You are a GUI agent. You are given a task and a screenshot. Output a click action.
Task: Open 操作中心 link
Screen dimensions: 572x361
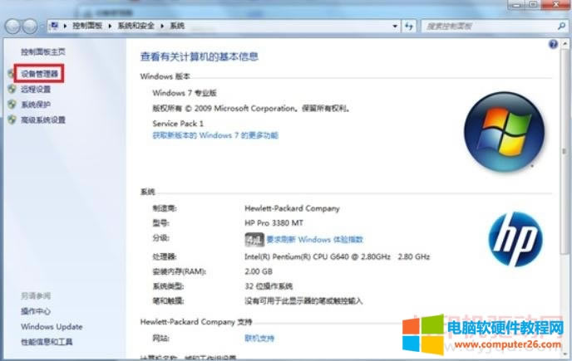click(x=36, y=311)
